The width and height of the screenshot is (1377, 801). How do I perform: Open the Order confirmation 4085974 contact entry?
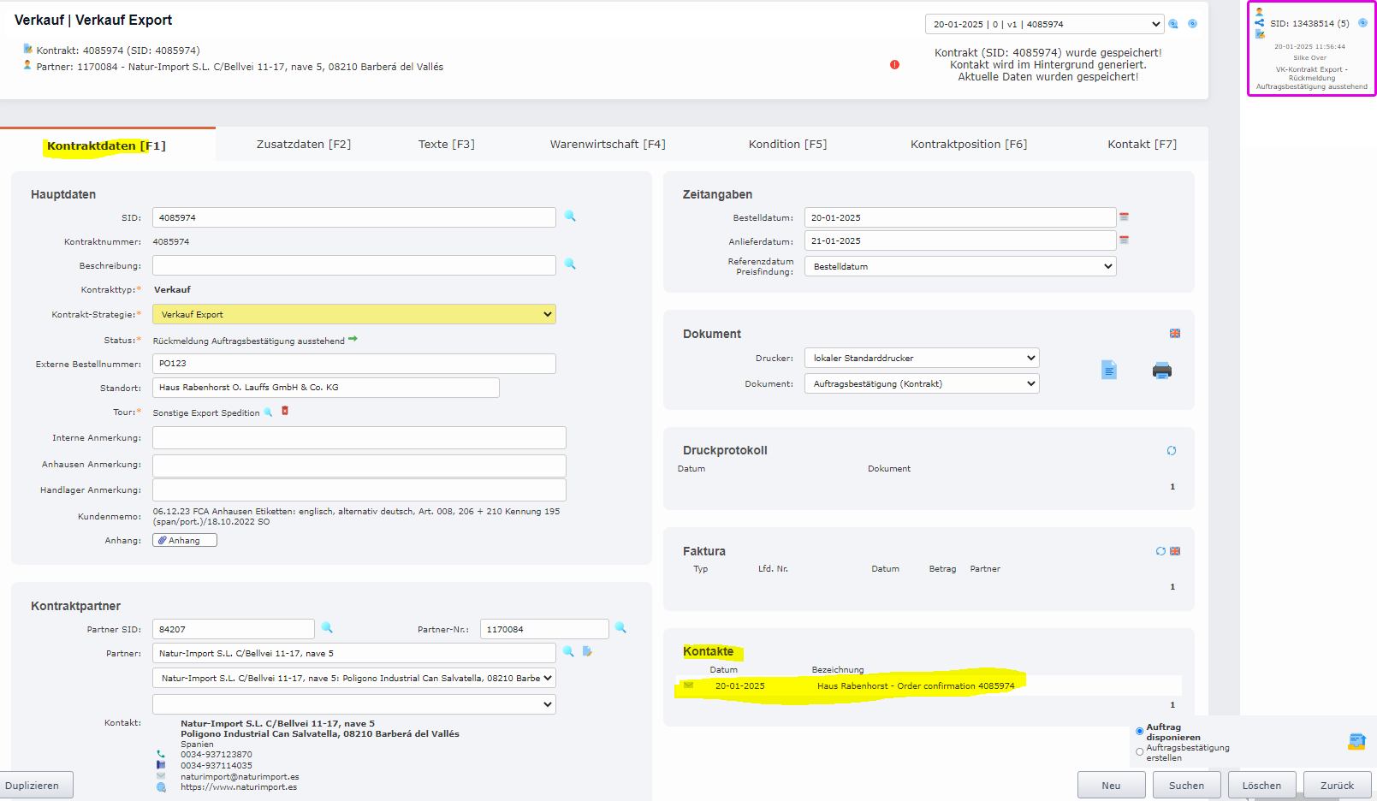(x=915, y=685)
